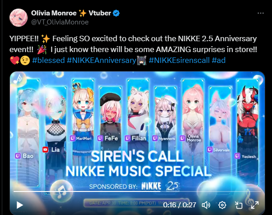Open the #NIKKEAnniversary hashtag
The width and height of the screenshot is (272, 215).
coord(102,60)
